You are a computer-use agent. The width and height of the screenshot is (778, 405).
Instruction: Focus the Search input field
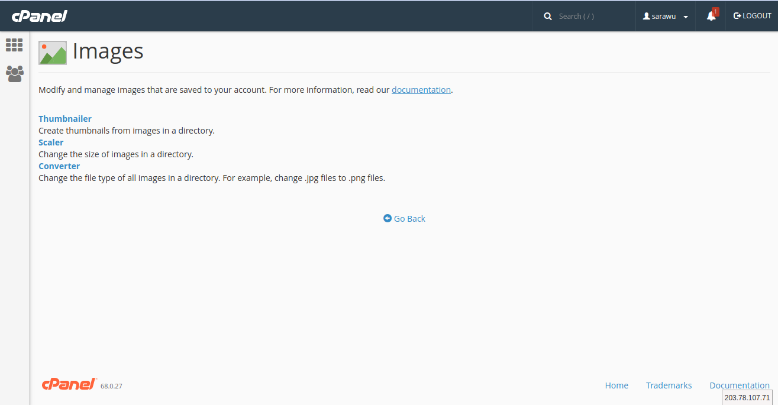tap(592, 17)
